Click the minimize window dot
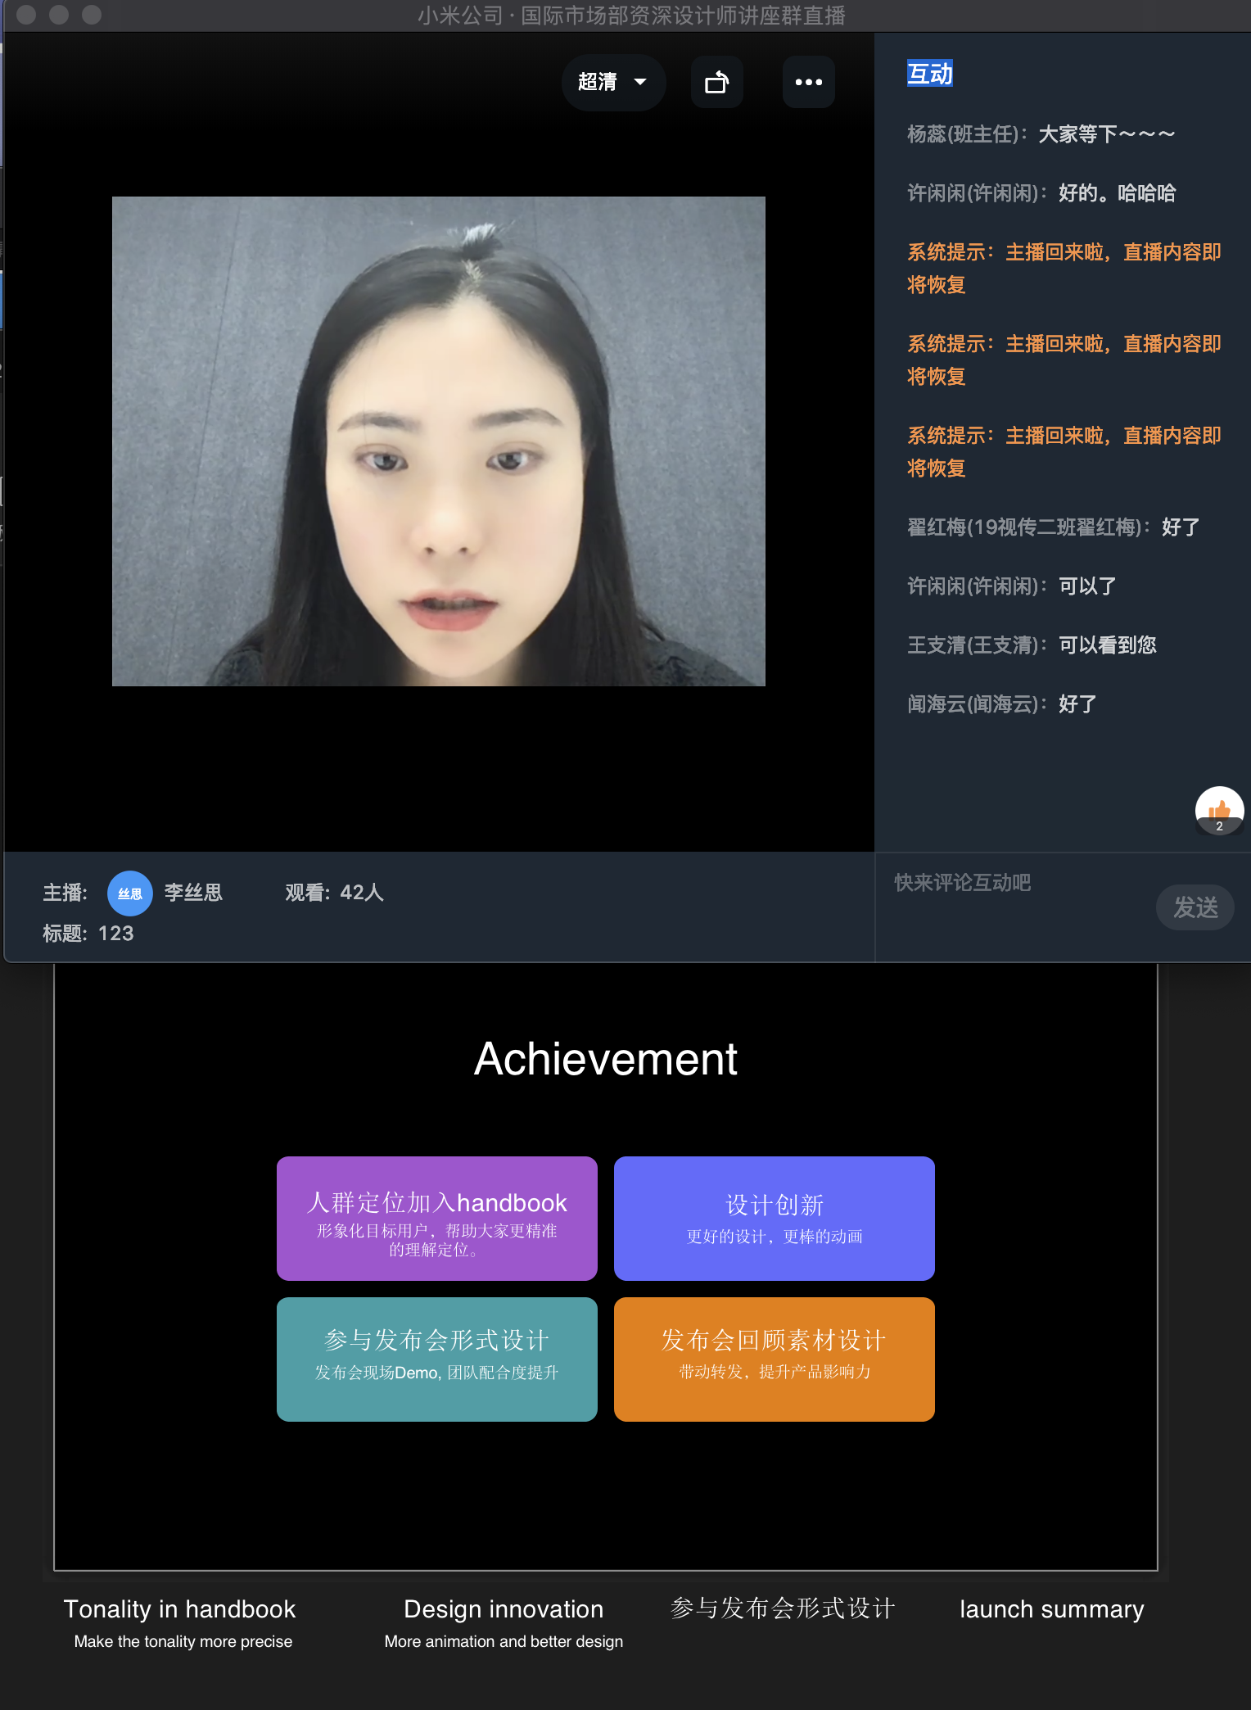 (59, 15)
